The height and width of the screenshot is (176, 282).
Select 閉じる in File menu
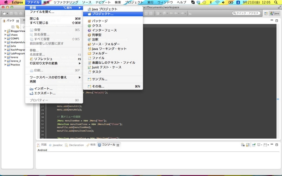[x=54, y=19]
